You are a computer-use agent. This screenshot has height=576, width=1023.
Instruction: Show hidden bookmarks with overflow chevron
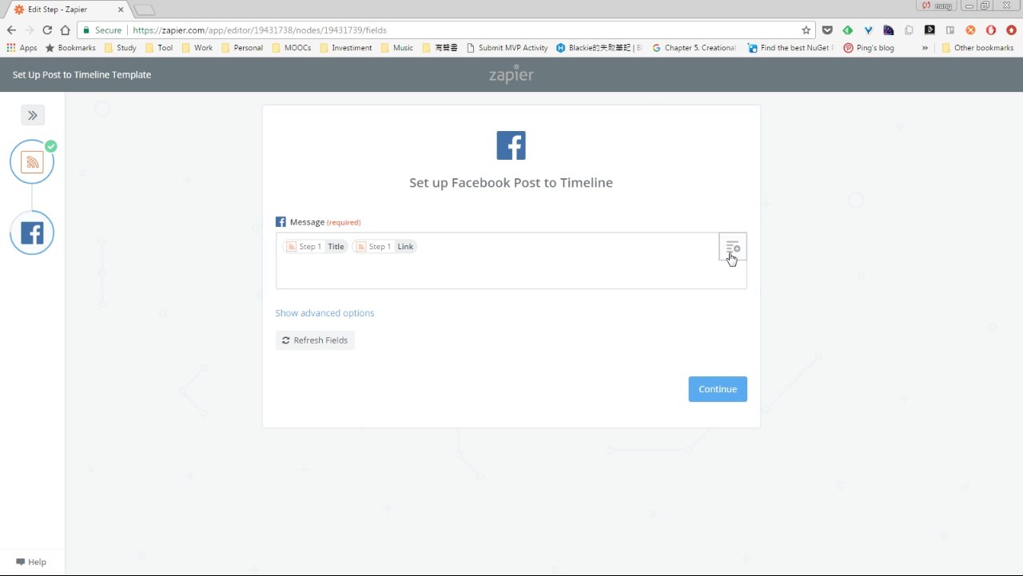[925, 48]
